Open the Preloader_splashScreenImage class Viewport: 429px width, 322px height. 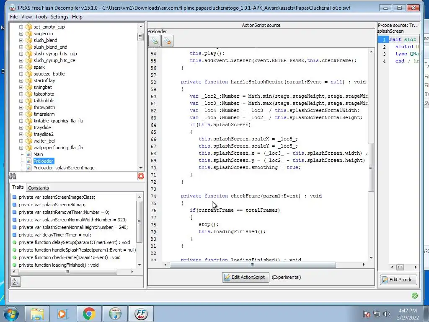64,168
